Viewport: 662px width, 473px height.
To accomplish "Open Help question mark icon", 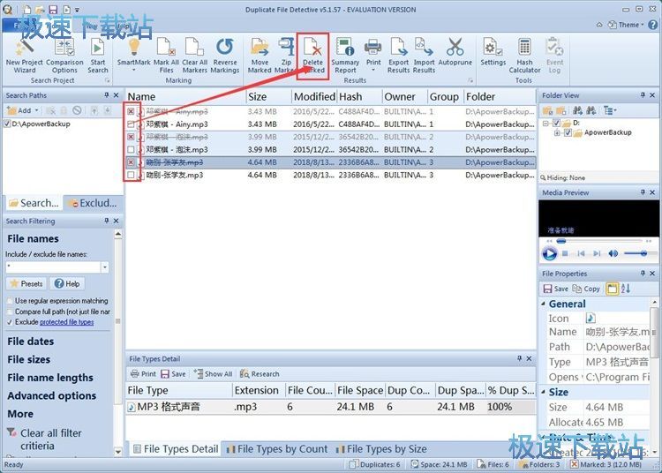I will pos(652,25).
